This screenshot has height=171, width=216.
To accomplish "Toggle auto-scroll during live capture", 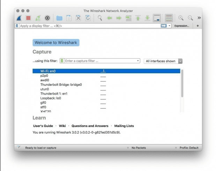I will (157, 18).
